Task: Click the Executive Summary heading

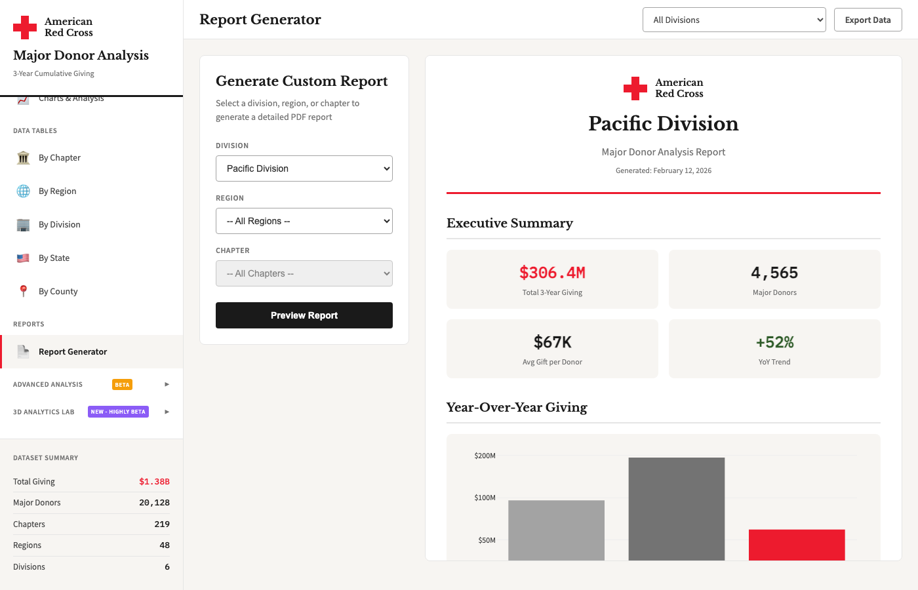Action: point(509,224)
